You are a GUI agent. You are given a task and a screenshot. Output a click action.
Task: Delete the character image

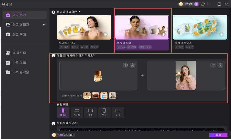point(220,65)
